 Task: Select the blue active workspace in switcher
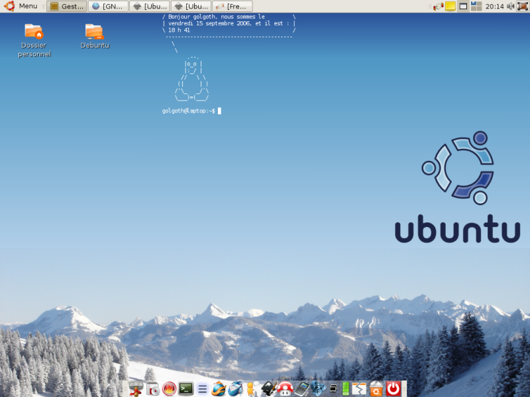(474, 4)
